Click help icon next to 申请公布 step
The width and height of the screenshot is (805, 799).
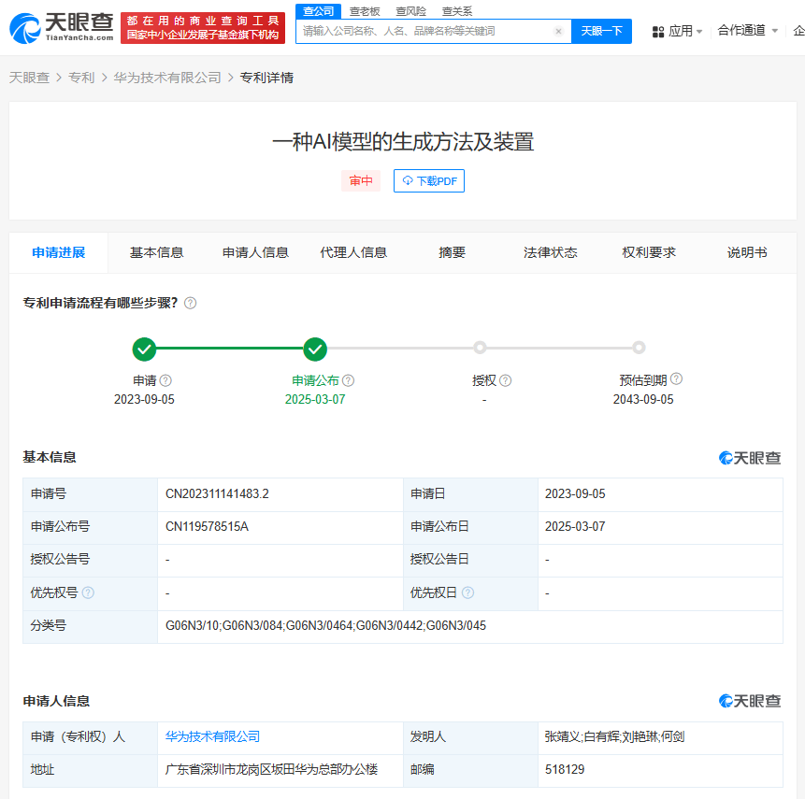point(348,380)
